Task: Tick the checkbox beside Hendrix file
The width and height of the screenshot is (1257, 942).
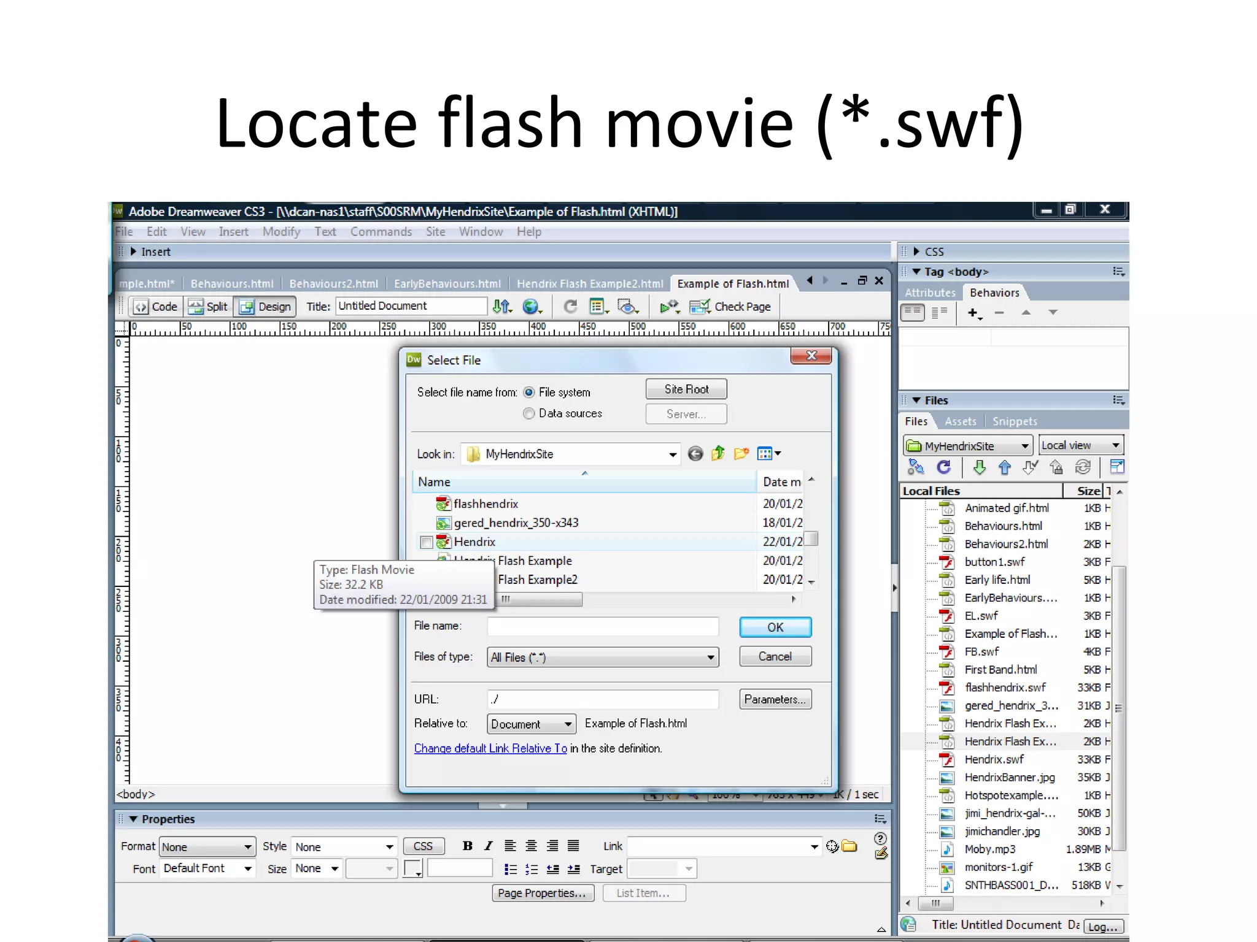Action: (427, 542)
